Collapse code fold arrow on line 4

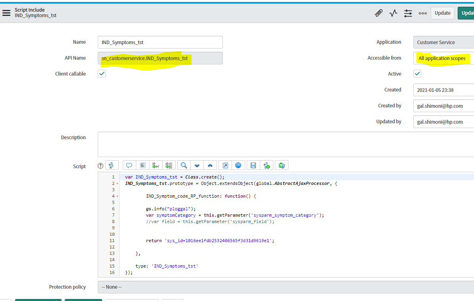tap(117, 196)
